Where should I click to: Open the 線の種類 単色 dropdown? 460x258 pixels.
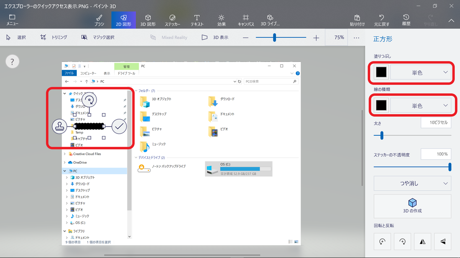tap(421, 105)
